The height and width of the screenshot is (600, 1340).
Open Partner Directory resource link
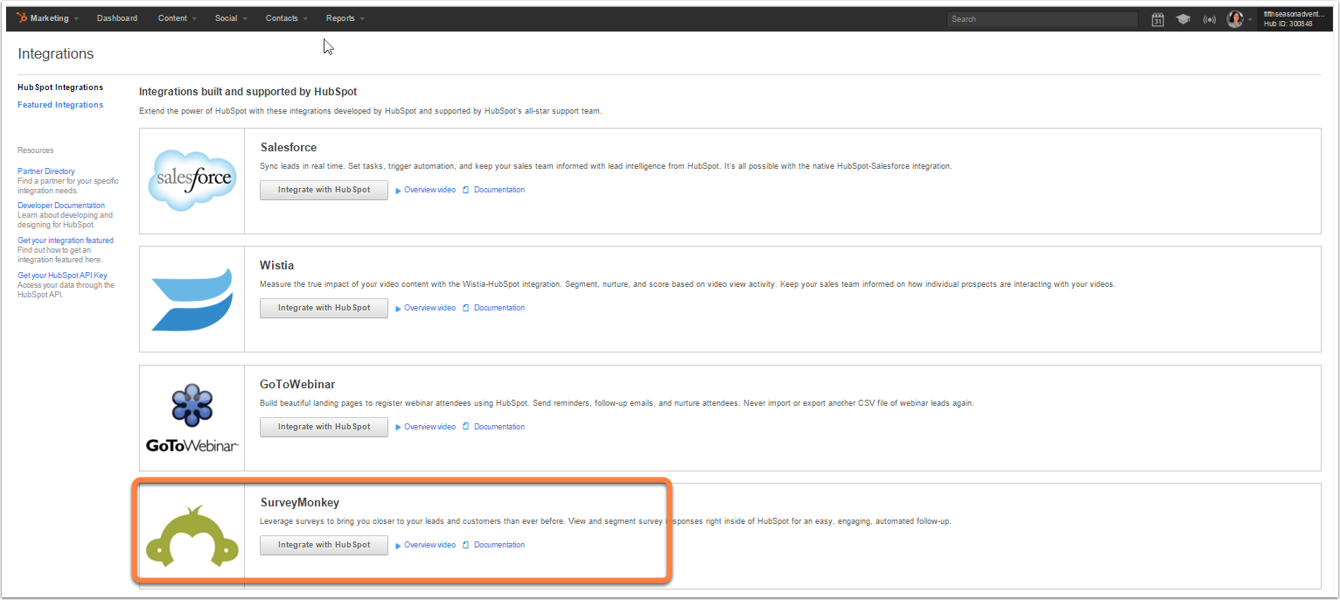point(46,171)
